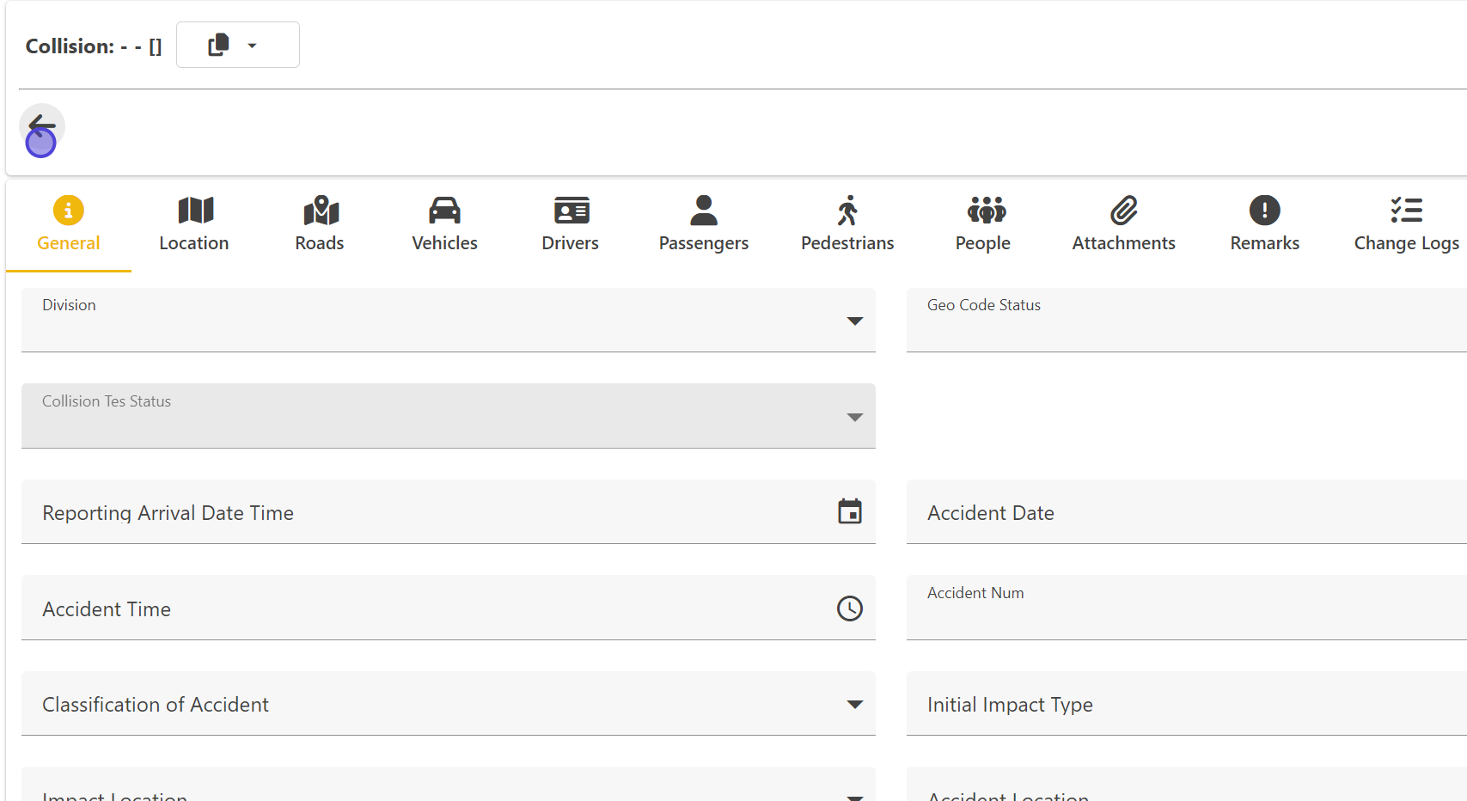The width and height of the screenshot is (1467, 801).
Task: Select the Vehicles car icon tab
Action: click(444, 224)
